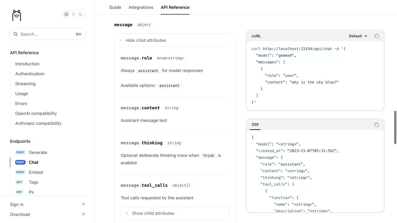The image size is (397, 223).
Task: Go to the Embed endpoint
Action: pyautogui.click(x=36, y=172)
